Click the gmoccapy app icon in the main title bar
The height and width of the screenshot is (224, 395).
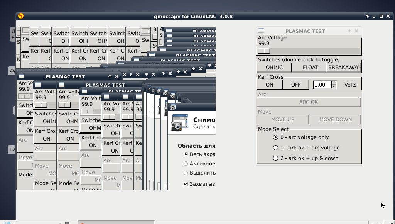[x=21, y=16]
